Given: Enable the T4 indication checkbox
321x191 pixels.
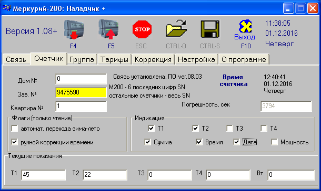Looking at the screenshot, I should [264, 129].
